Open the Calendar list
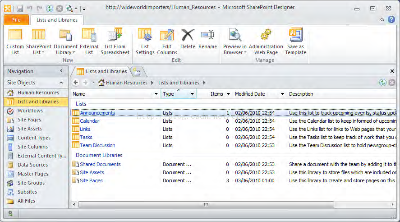The image size is (400, 222). (x=90, y=121)
